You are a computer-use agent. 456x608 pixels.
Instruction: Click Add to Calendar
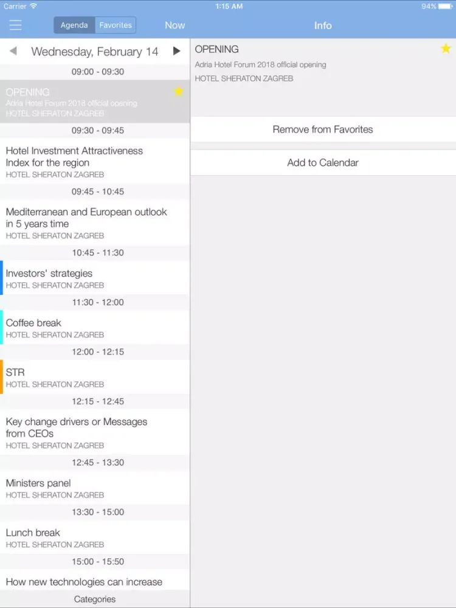pyautogui.click(x=323, y=162)
